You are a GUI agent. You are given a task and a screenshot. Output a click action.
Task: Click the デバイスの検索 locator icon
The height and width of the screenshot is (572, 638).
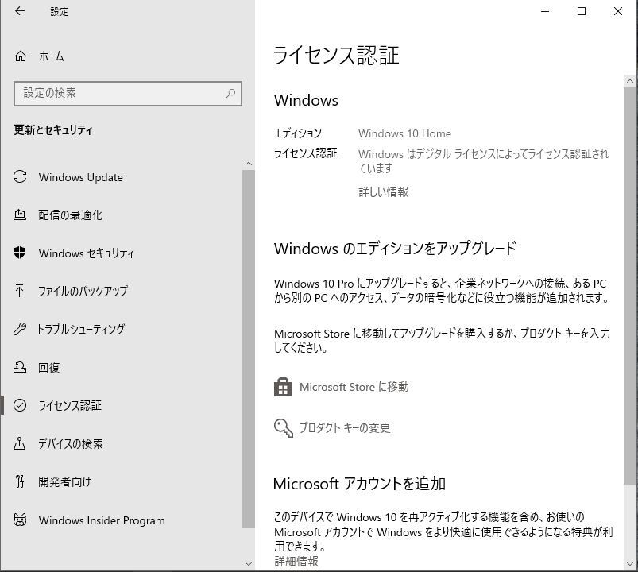20,443
